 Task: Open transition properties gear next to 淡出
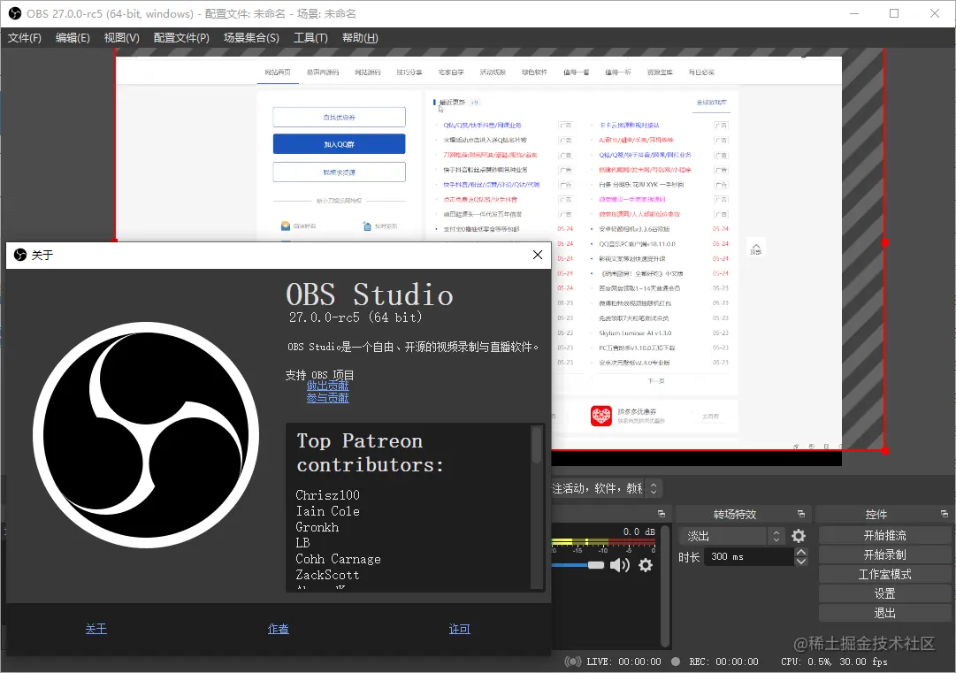798,536
